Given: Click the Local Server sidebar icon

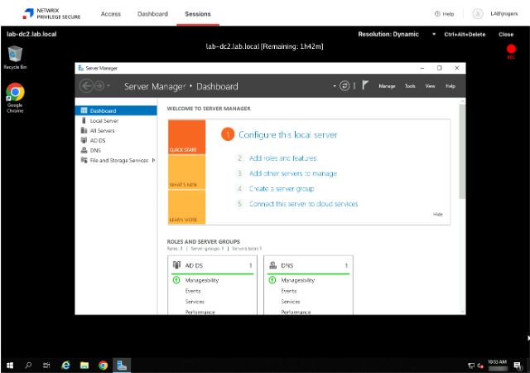Looking at the screenshot, I should pos(84,120).
